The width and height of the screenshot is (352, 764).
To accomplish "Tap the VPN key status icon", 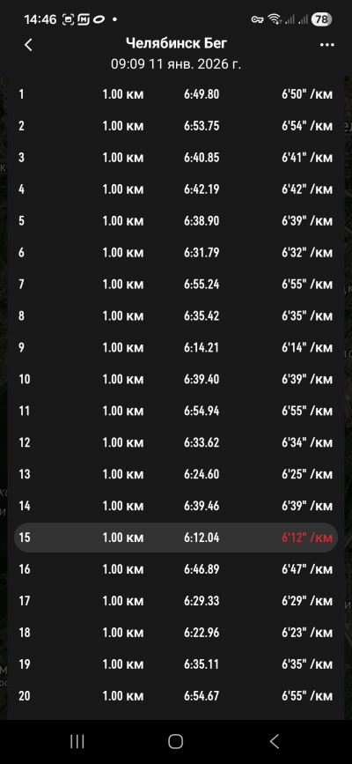I will [x=257, y=19].
